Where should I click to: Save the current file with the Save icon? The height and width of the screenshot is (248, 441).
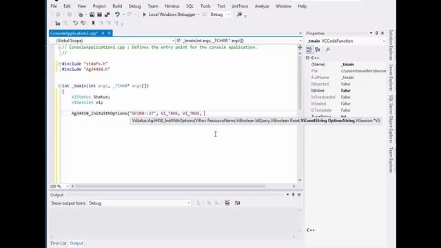(x=99, y=14)
